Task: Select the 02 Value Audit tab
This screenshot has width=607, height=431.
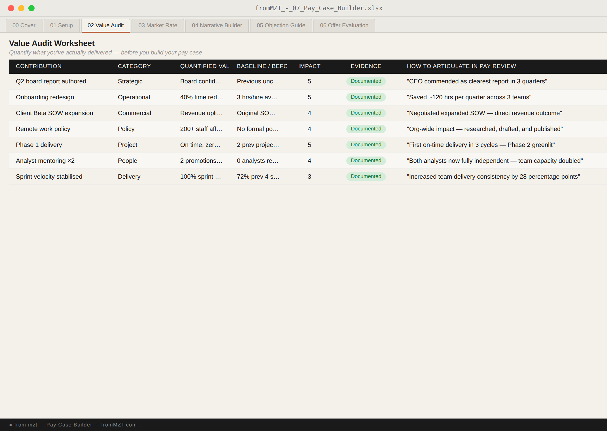Action: pyautogui.click(x=106, y=26)
